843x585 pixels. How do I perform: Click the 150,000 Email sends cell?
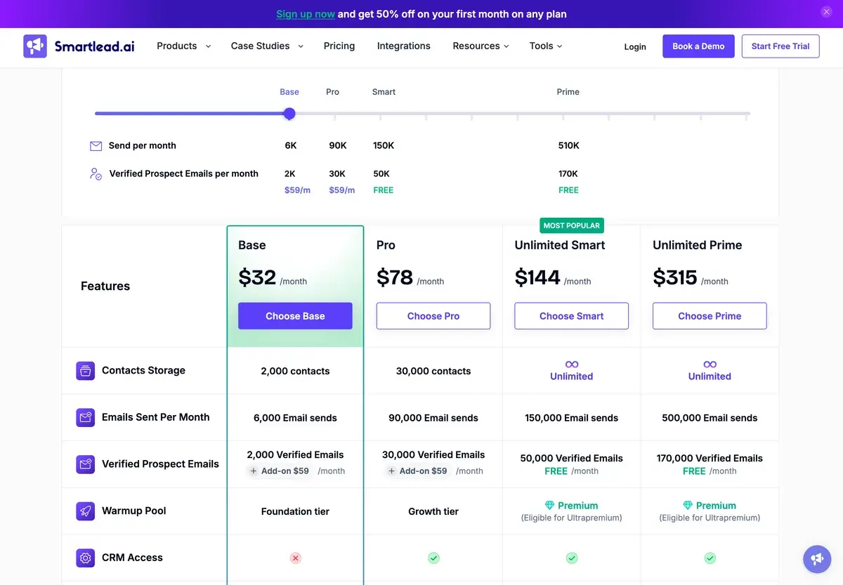572,418
